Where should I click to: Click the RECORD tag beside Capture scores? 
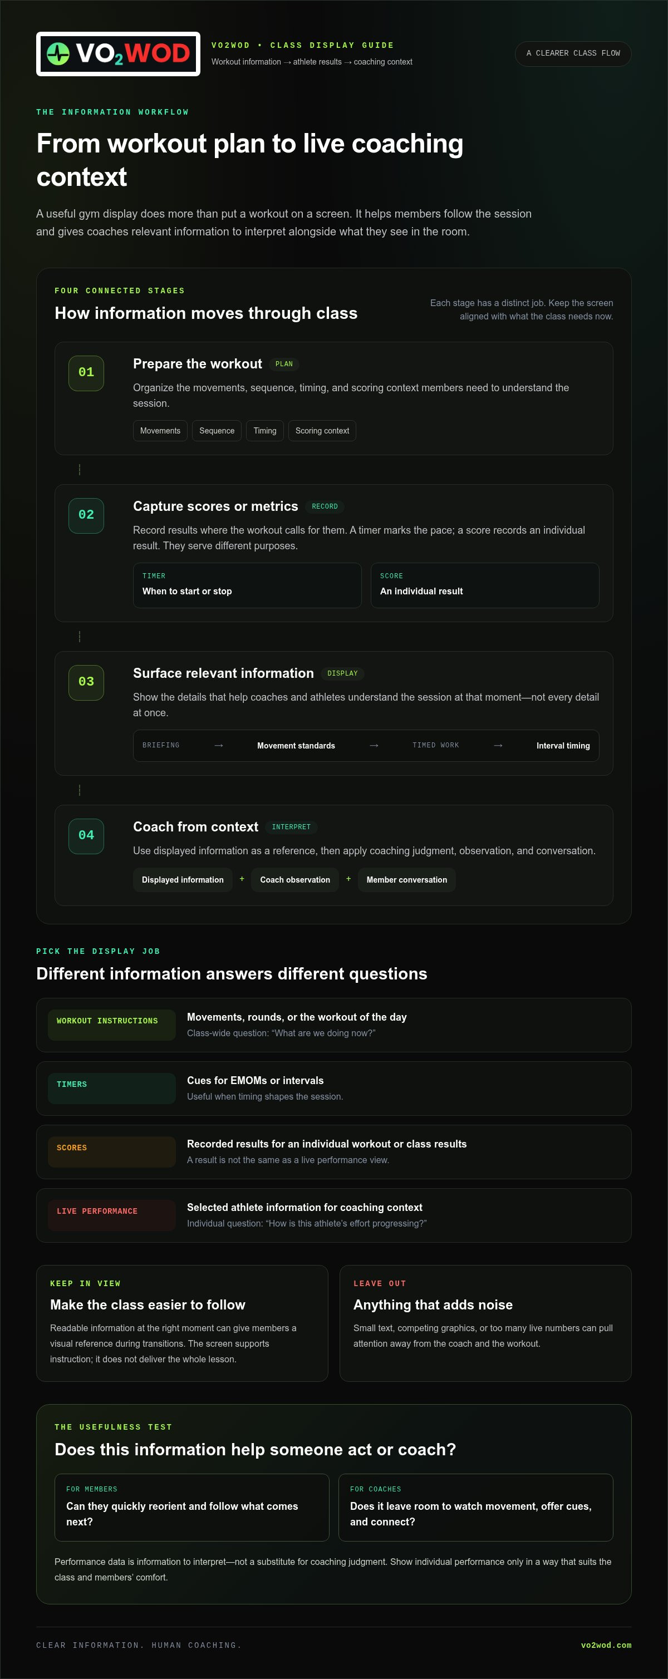(325, 506)
